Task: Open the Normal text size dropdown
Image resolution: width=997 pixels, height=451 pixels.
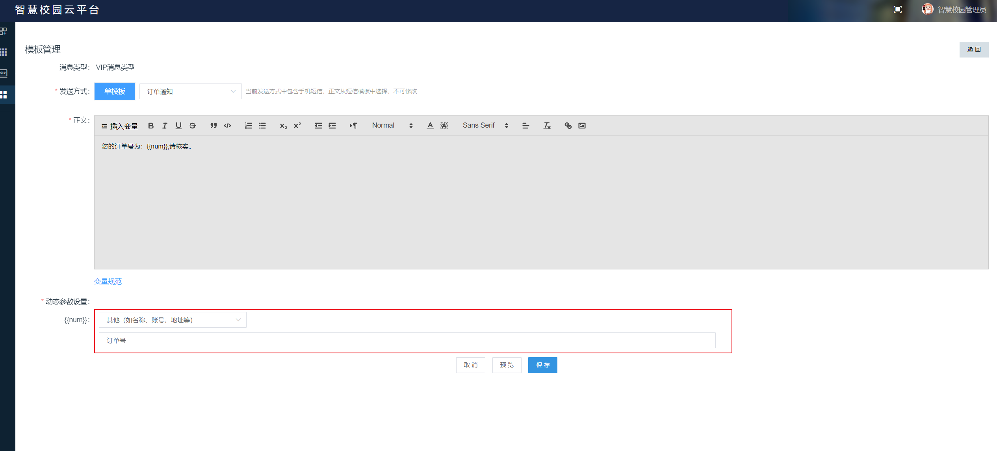Action: tap(392, 126)
